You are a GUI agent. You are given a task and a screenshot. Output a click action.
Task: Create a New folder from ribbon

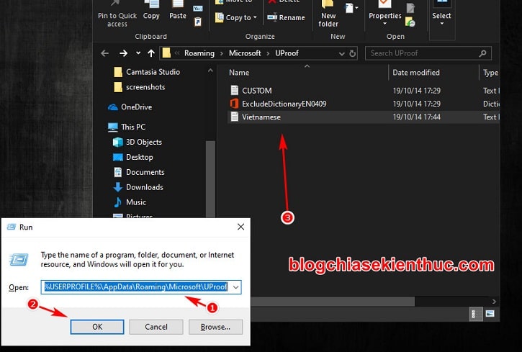328,14
